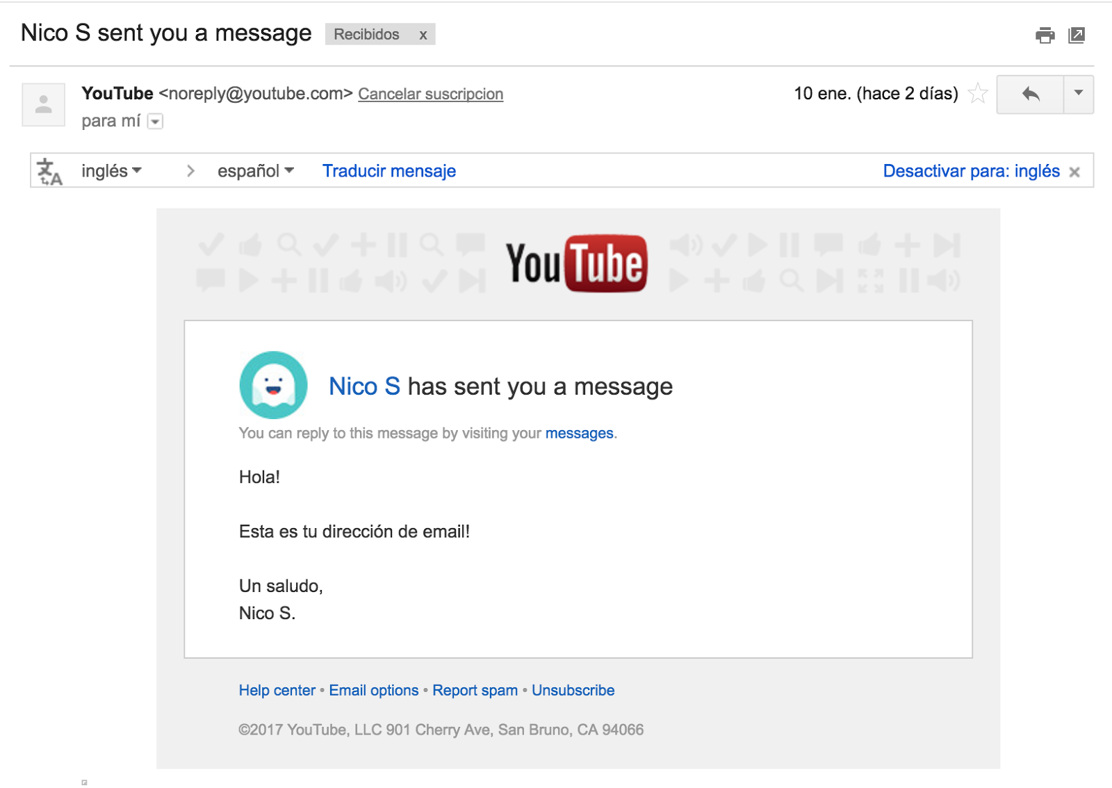Click the translate icon in the translation bar
The width and height of the screenshot is (1112, 788).
click(49, 171)
